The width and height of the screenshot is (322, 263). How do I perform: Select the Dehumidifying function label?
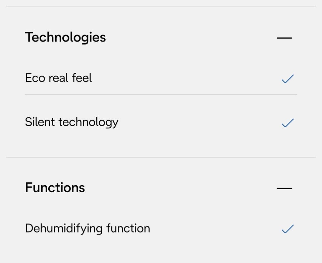[x=88, y=228]
